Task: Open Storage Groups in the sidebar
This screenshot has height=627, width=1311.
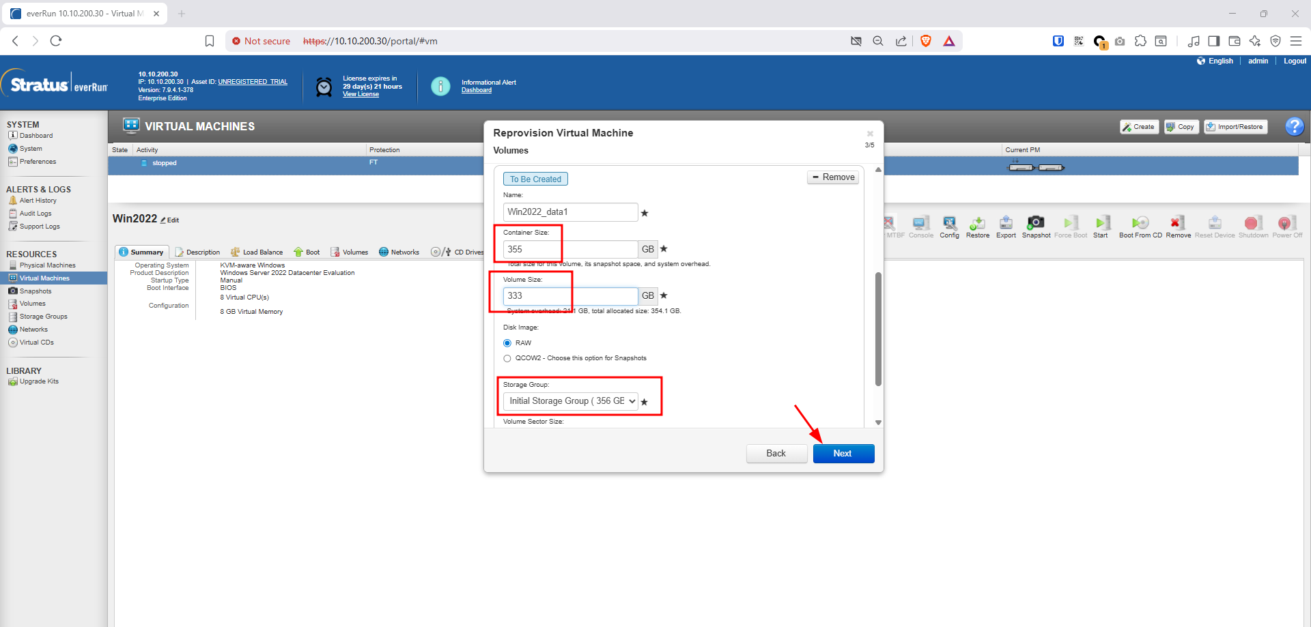Action: (x=43, y=317)
